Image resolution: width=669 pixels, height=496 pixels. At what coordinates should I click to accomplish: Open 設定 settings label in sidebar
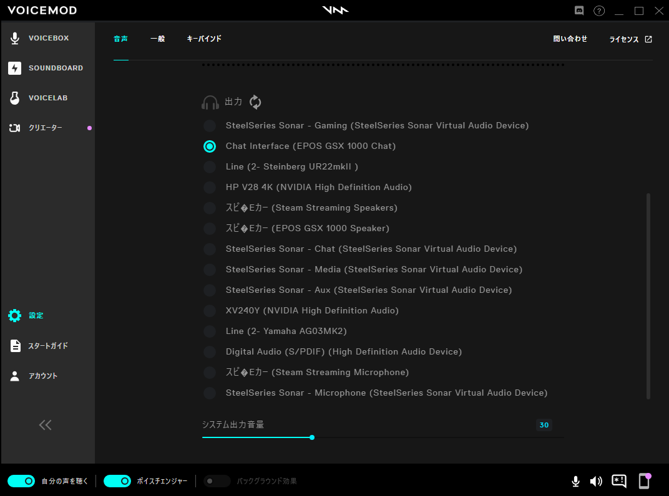coord(36,315)
